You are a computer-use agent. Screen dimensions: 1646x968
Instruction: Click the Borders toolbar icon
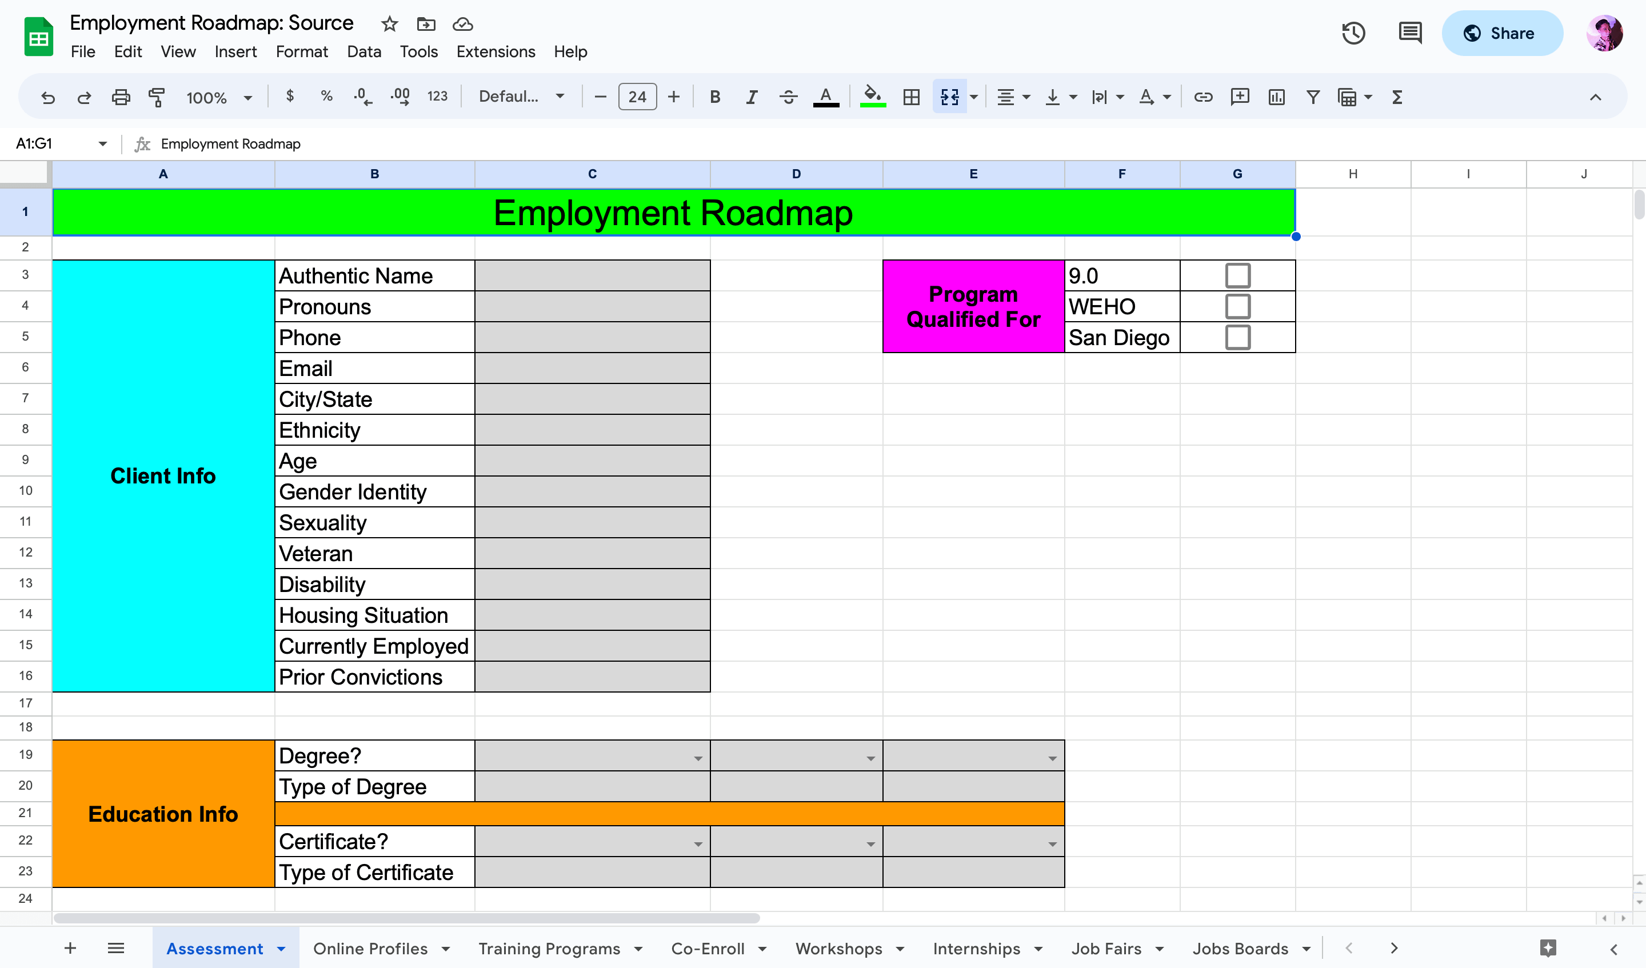tap(911, 97)
